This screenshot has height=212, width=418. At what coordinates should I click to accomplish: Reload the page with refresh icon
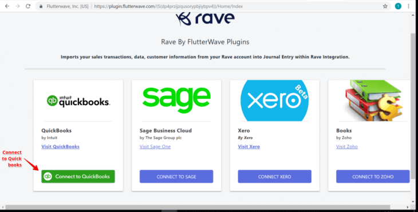click(28, 6)
